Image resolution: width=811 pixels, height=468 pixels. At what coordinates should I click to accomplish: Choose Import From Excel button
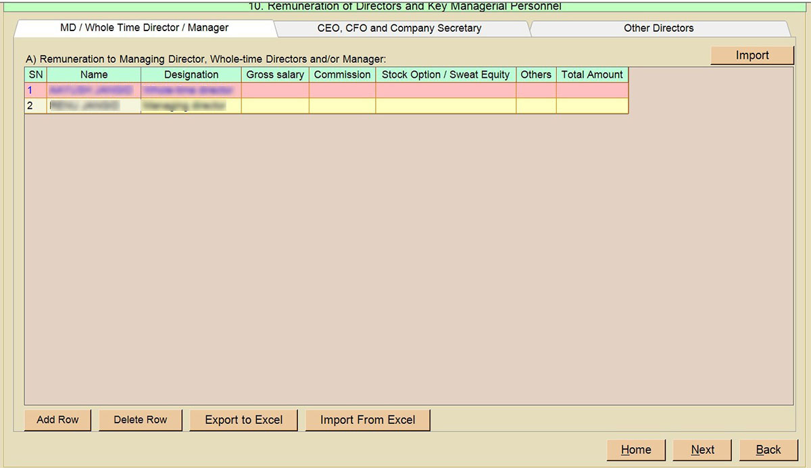coord(368,420)
